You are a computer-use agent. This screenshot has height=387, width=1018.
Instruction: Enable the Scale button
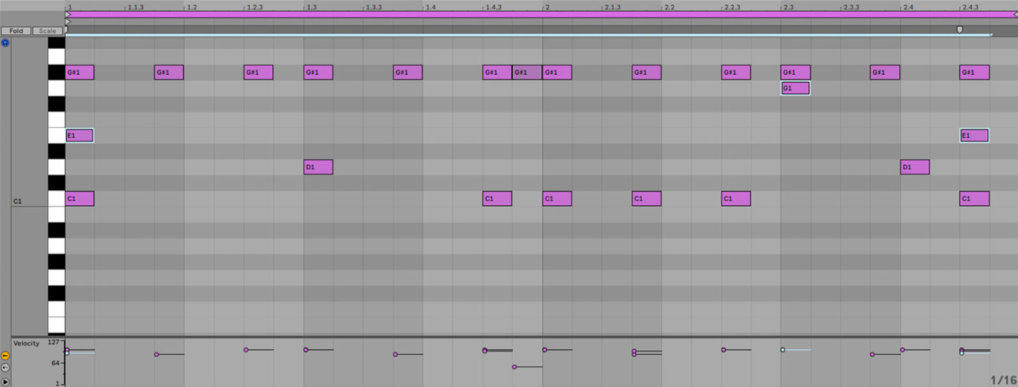click(47, 31)
